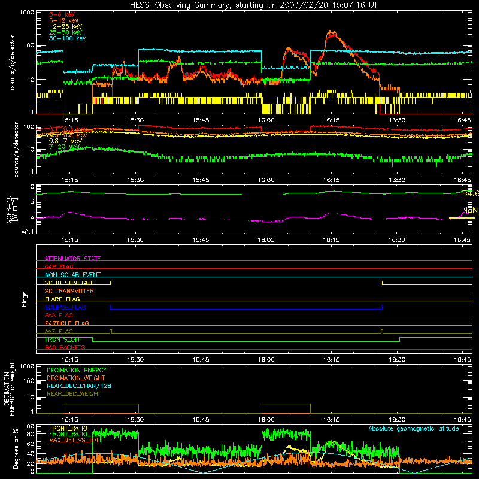
Task: Click the 0.8-7 MeV legend label
Action: [65, 141]
